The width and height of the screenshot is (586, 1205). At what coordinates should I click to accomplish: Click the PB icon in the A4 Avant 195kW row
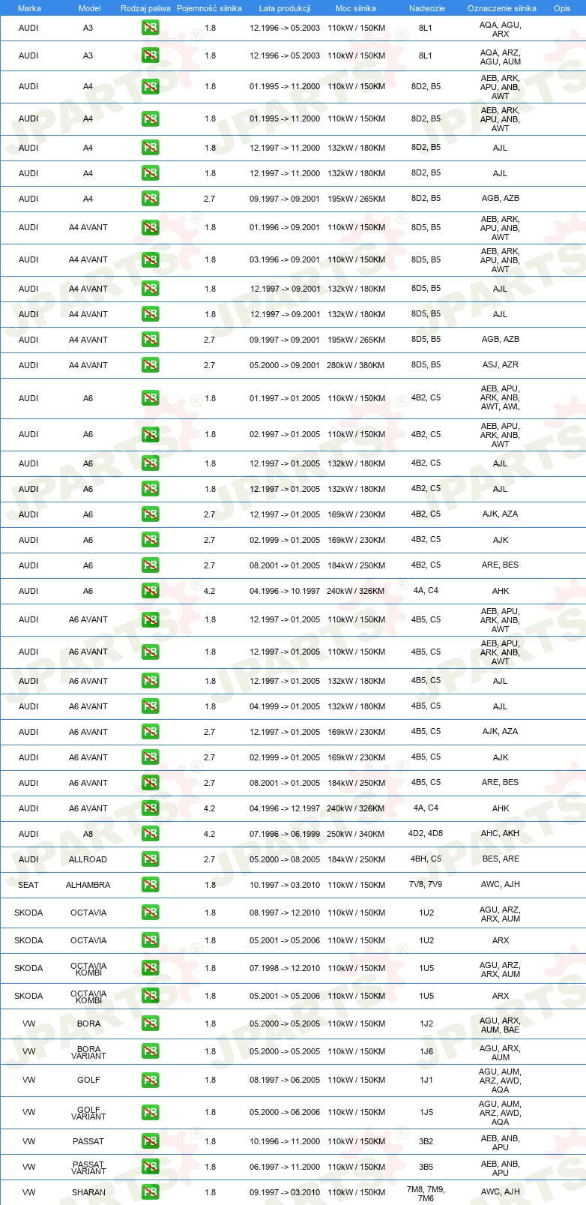point(151,340)
